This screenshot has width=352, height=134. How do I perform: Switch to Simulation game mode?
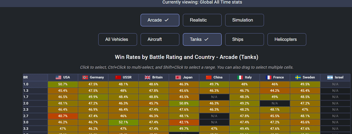245,20
